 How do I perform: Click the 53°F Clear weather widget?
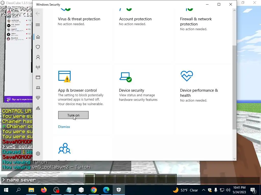(186, 190)
